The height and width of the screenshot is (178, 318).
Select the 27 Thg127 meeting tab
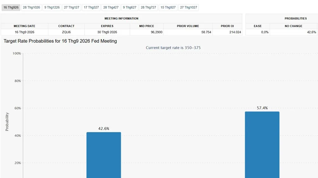[x=72, y=8]
